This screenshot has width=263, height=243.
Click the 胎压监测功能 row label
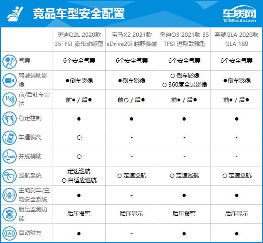[33, 214]
